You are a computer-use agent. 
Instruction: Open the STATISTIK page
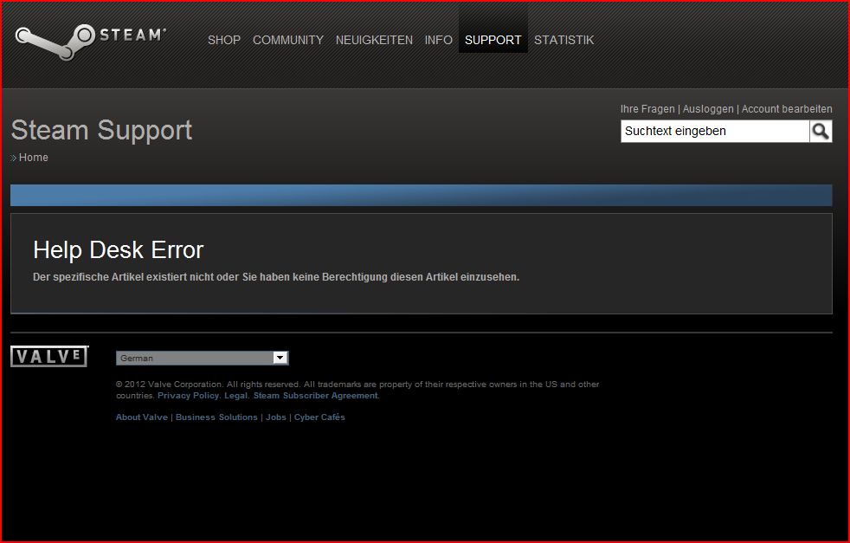point(564,40)
